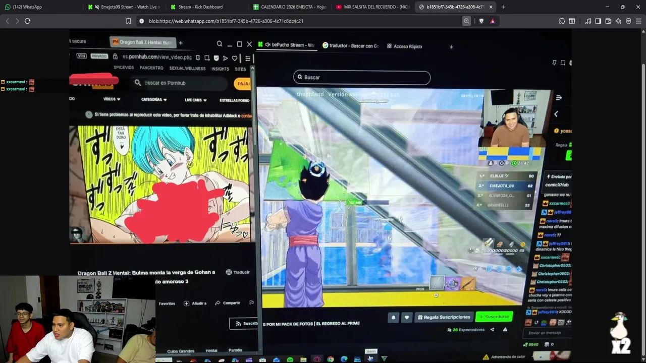Click the Opera ad blocker shield icon
646x363 pixels.
[216, 58]
